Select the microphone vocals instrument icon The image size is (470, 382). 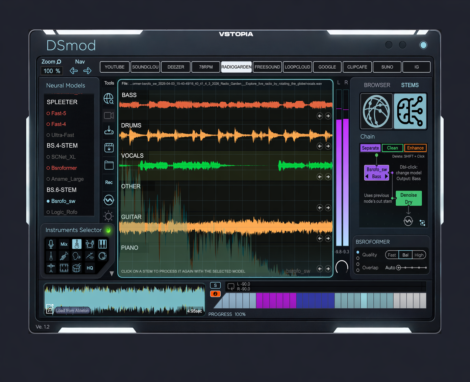51,244
